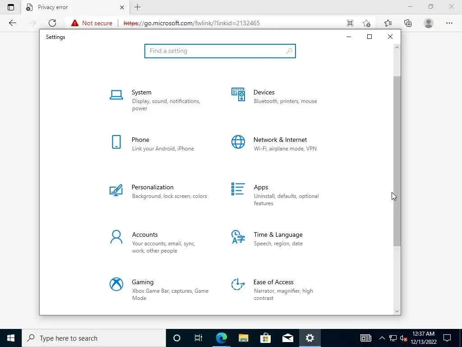Open the notification center icon

[x=447, y=338]
